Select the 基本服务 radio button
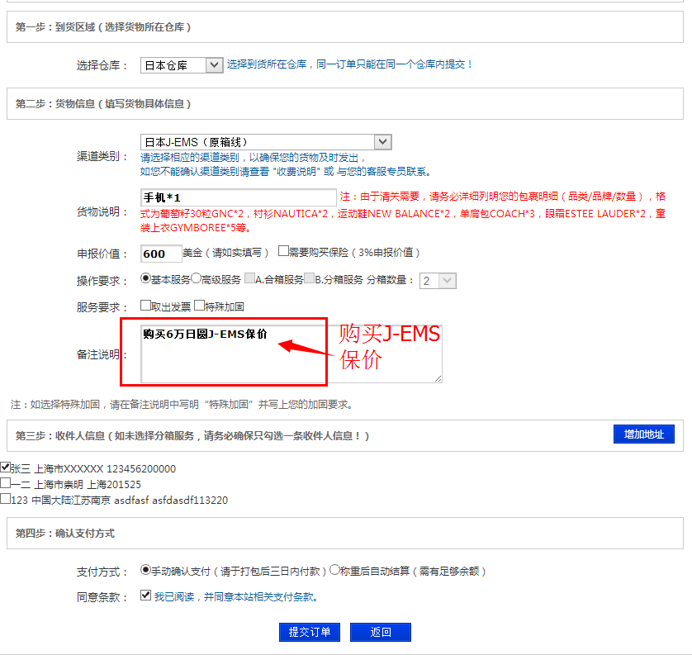Screen dimensions: 692x655 [x=146, y=279]
